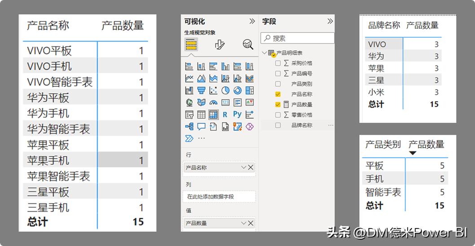Select the 苹果手机 row
475x246 pixels.
(85, 160)
